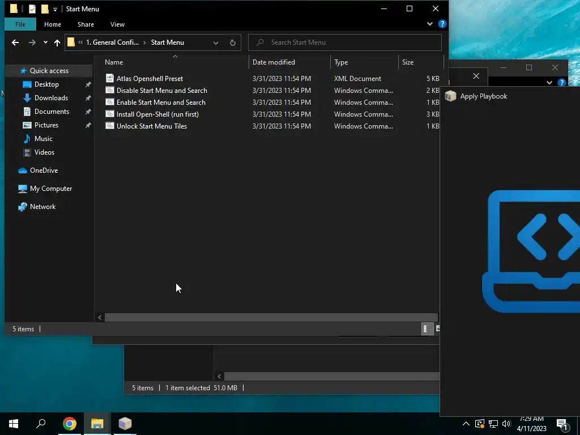The height and width of the screenshot is (435, 580).
Task: Select Install Open-Shell (run first) file
Action: (x=157, y=114)
